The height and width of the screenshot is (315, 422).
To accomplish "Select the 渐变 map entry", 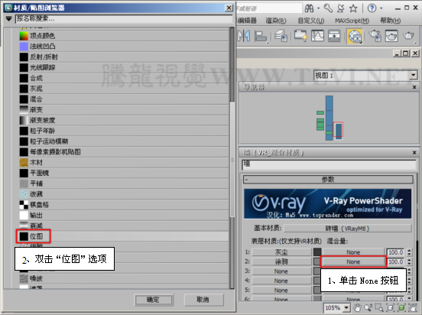I will pos(124,109).
